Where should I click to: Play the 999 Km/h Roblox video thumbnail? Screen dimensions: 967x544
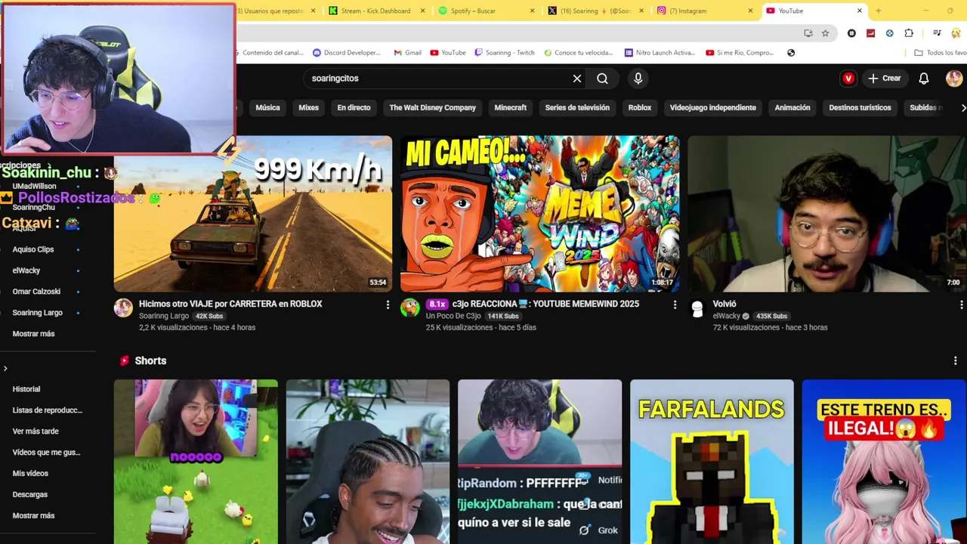pyautogui.click(x=253, y=214)
